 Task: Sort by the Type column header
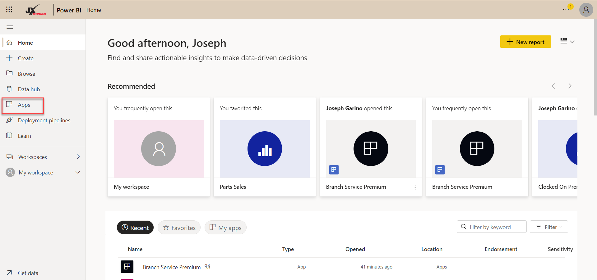click(288, 249)
